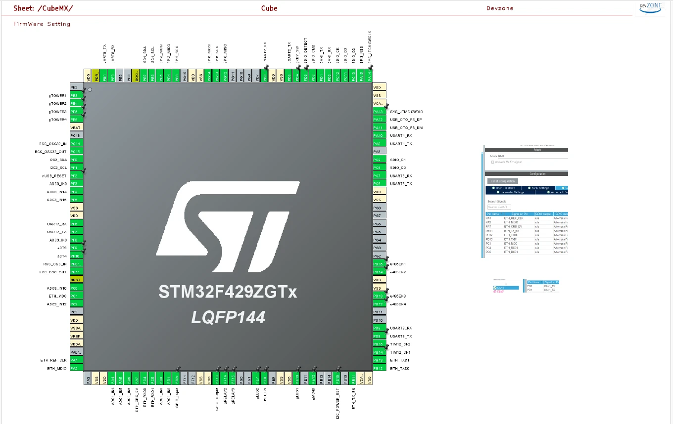Switch to the User Constants tab

[x=503, y=188]
